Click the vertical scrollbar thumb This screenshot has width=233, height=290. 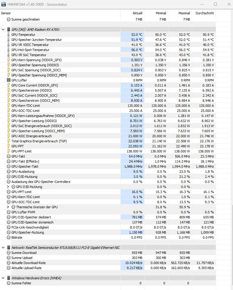click(x=232, y=245)
